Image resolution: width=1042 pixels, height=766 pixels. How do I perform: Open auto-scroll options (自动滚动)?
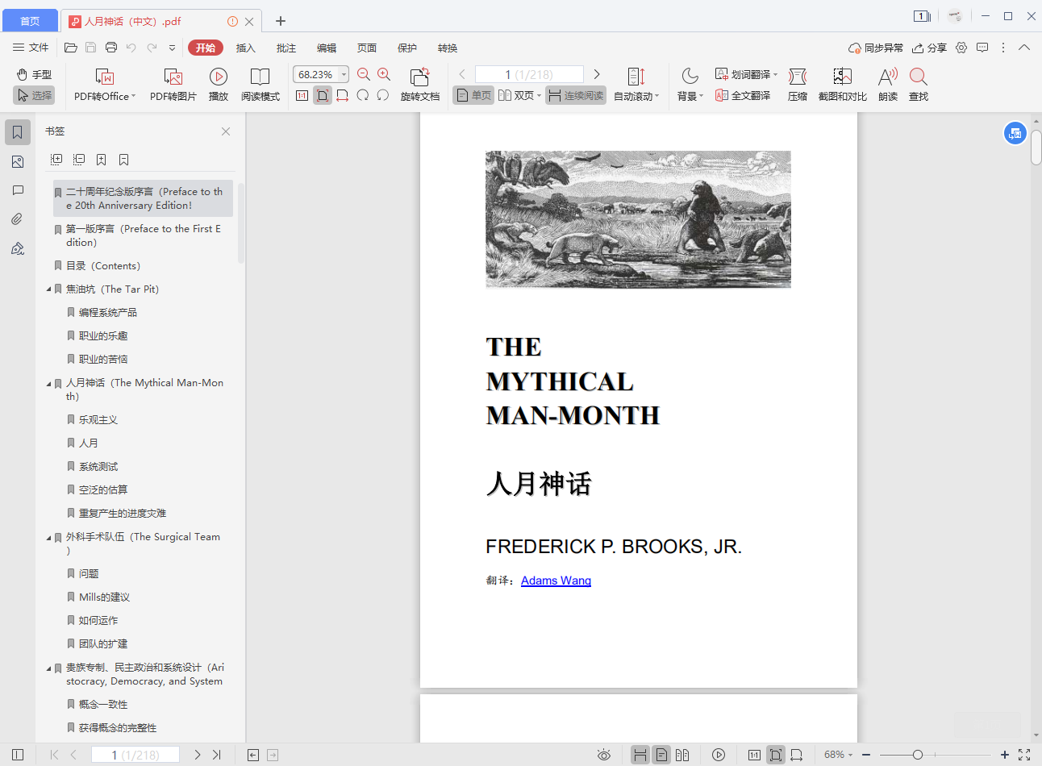(636, 85)
